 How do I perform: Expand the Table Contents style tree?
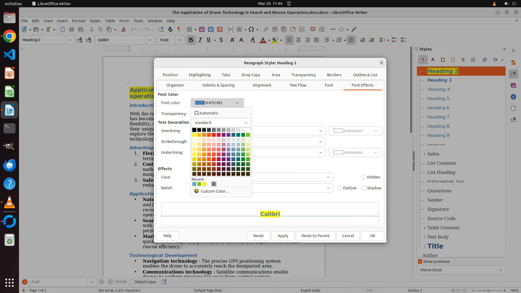[x=425, y=228]
